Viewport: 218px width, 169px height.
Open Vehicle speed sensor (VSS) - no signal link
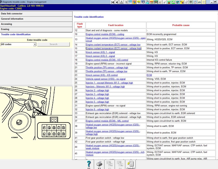click(x=106, y=79)
